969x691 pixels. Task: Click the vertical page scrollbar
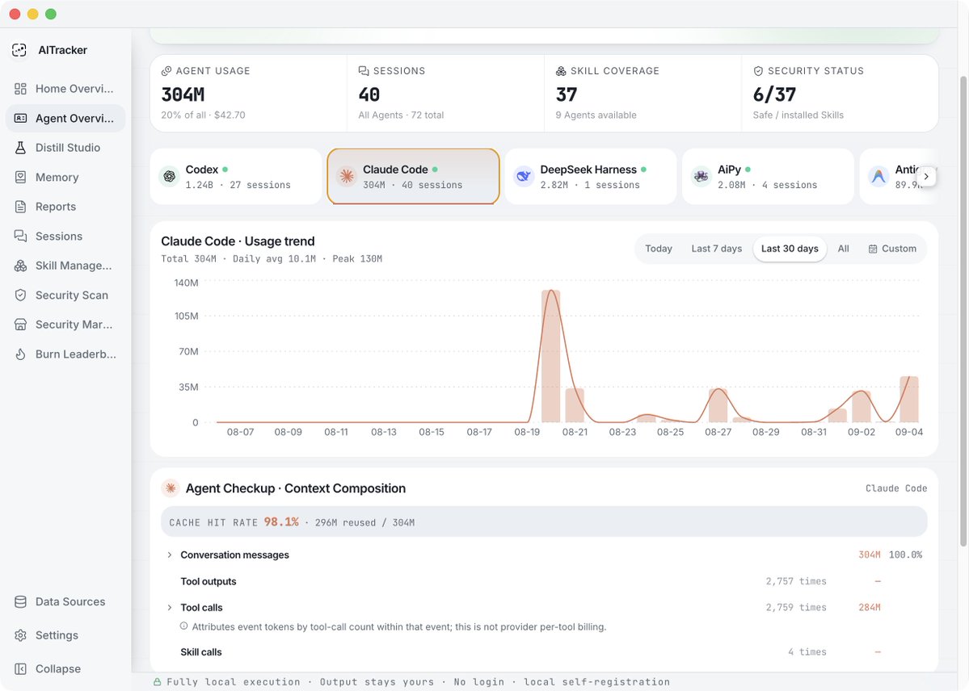(x=963, y=312)
